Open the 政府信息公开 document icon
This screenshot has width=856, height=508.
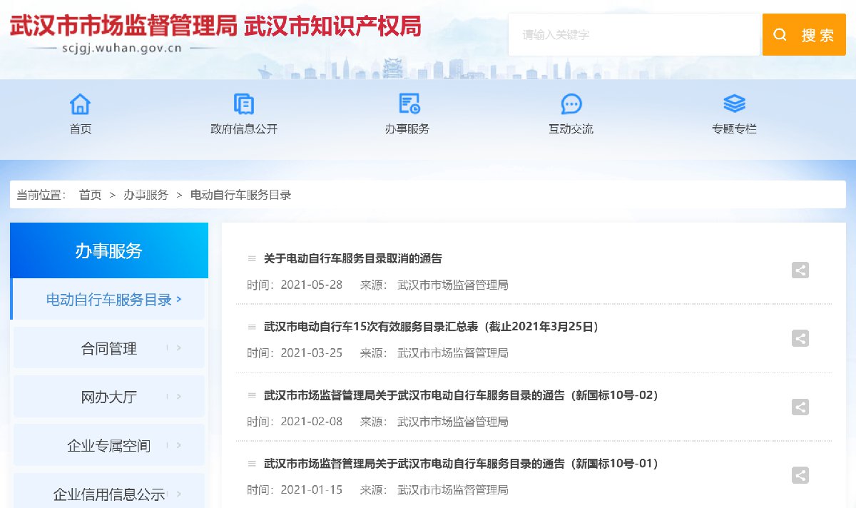point(244,104)
